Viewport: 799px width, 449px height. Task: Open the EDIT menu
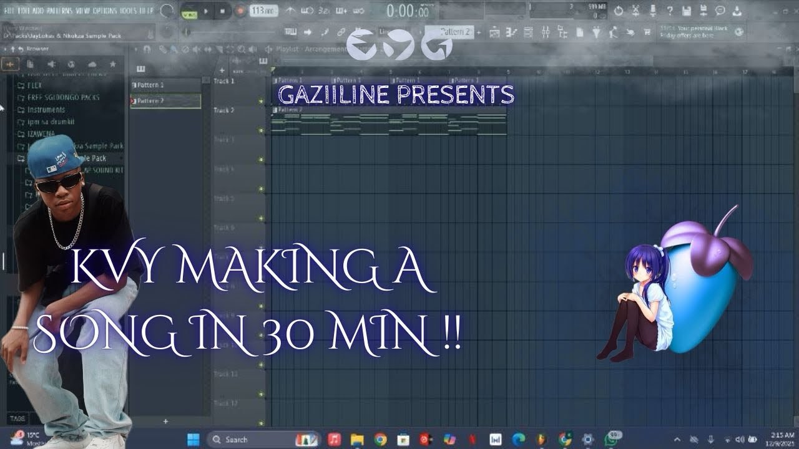tap(24, 10)
